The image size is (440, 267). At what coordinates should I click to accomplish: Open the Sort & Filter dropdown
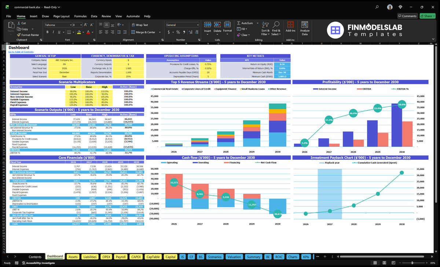tap(265, 28)
